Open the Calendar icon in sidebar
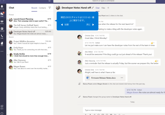 2,29
